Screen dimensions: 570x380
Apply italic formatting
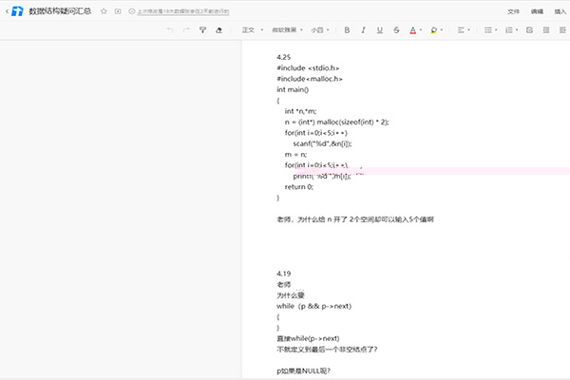[x=364, y=30]
